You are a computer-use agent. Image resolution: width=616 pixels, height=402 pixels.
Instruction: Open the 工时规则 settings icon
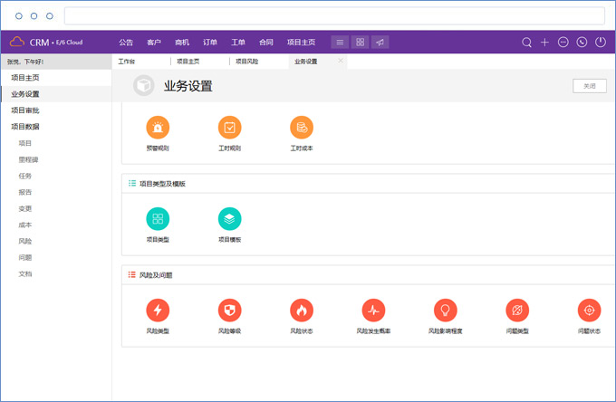pos(230,128)
